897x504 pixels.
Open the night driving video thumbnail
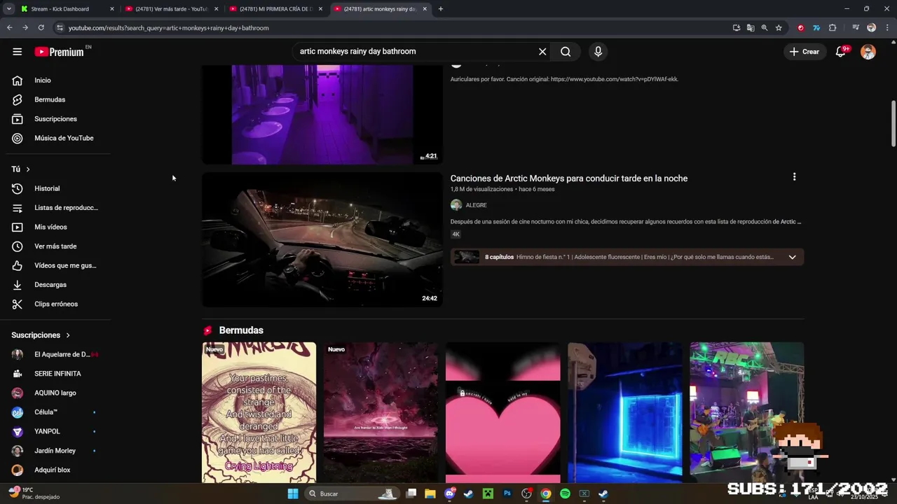coord(322,239)
